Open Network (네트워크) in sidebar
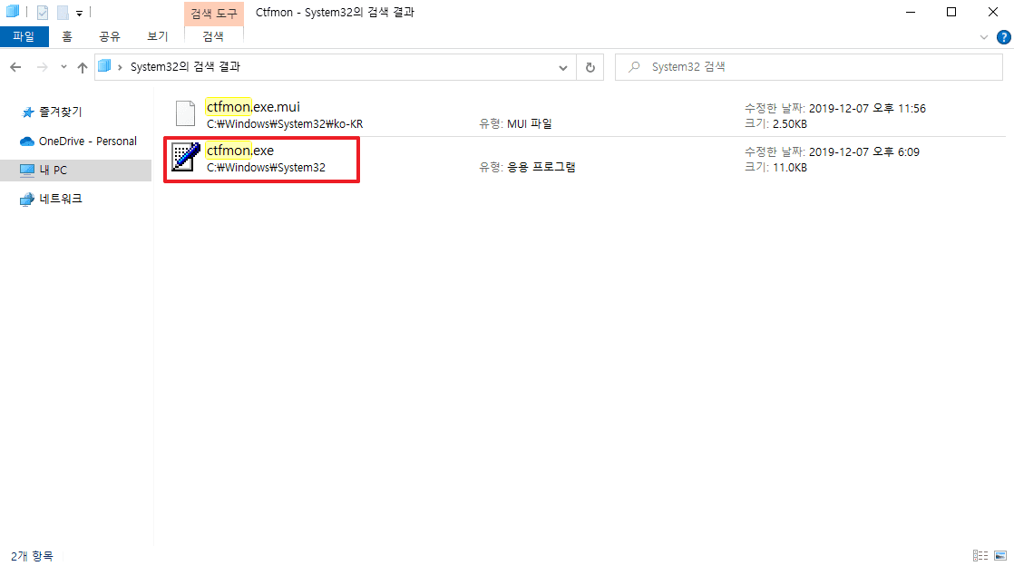Screen dimensions: 1014x566 click(60, 200)
